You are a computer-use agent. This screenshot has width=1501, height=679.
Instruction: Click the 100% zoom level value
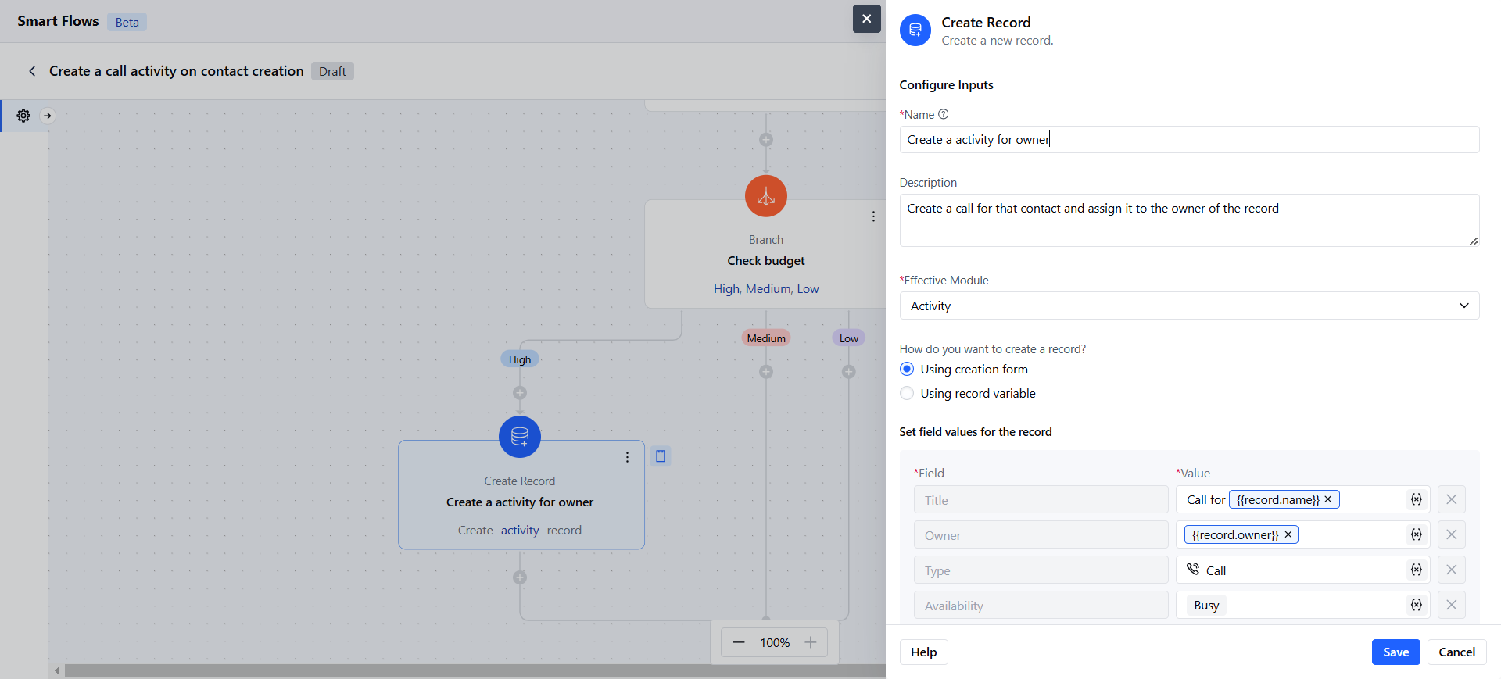pos(775,642)
